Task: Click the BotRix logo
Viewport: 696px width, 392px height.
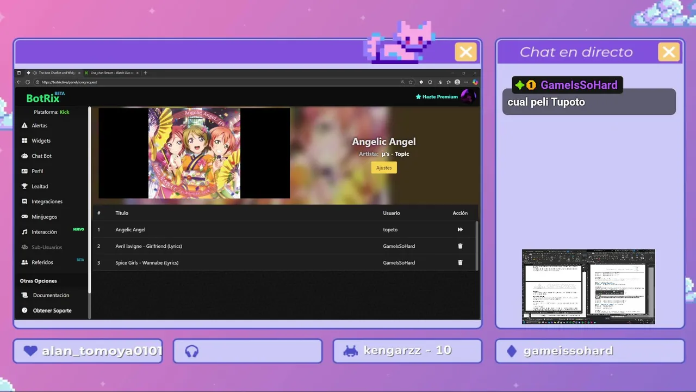Action: 43,98
